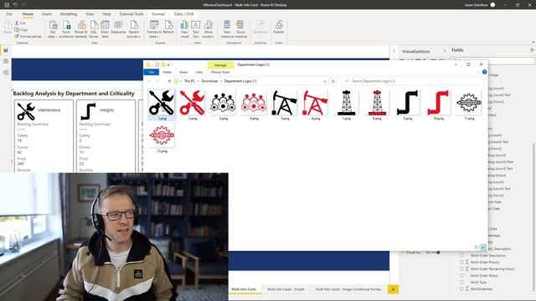
Task: Click This PC in the address breadcrumb
Action: point(189,81)
